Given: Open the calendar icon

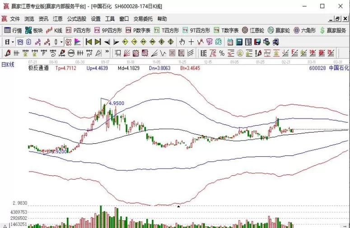Looking at the screenshot, I should click(x=230, y=42).
